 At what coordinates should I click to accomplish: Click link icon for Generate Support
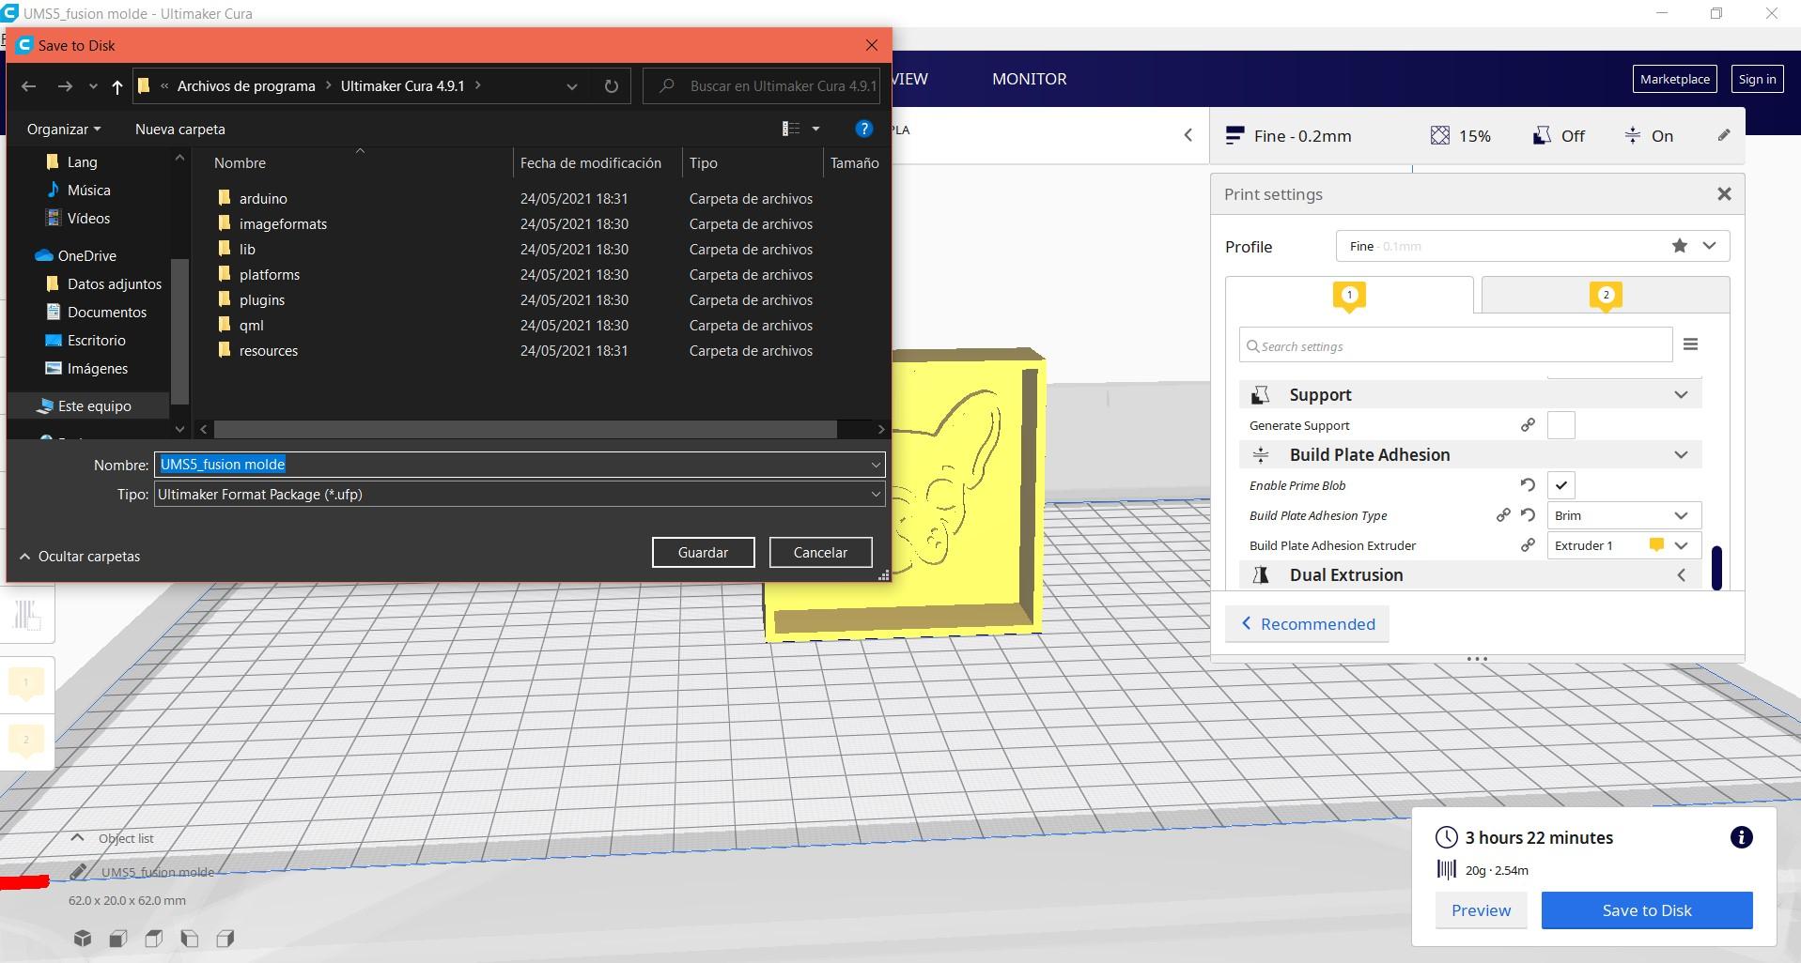tap(1528, 425)
